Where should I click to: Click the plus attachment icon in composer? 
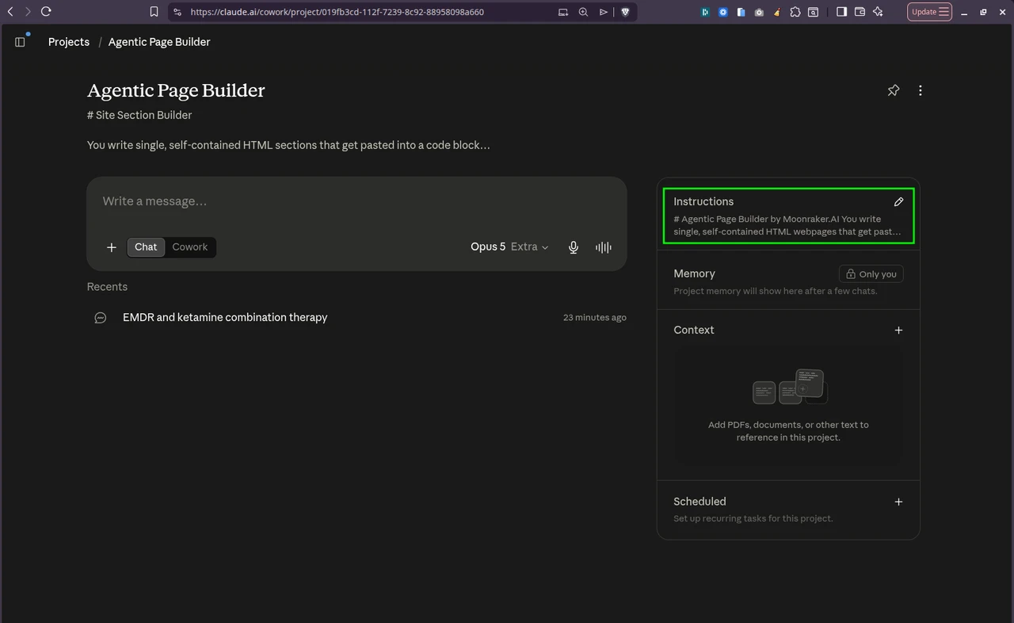pos(112,247)
